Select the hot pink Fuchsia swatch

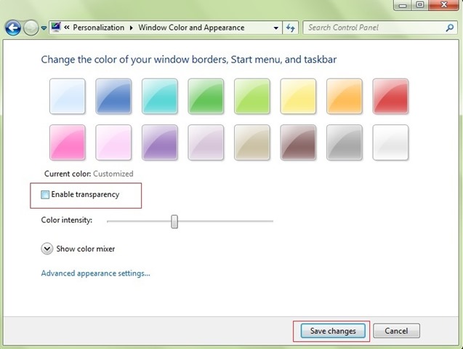(x=68, y=143)
